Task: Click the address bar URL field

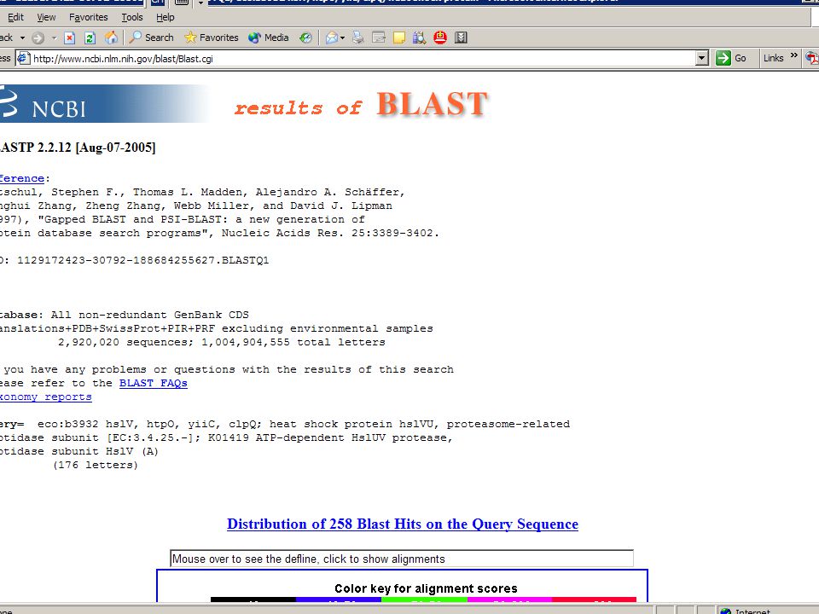Action: click(363, 59)
